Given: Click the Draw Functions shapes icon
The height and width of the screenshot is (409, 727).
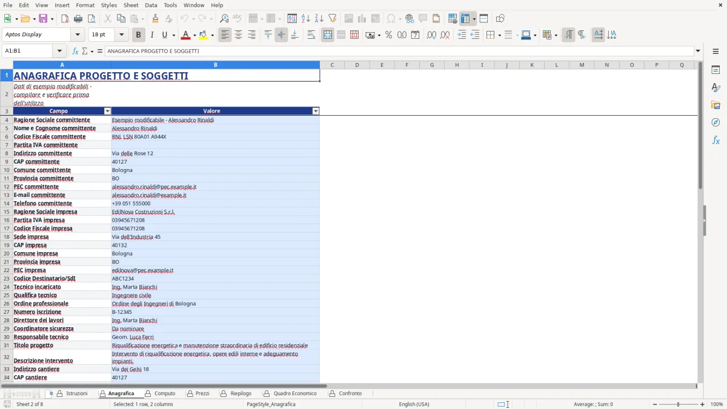Looking at the screenshot, I should click(500, 19).
